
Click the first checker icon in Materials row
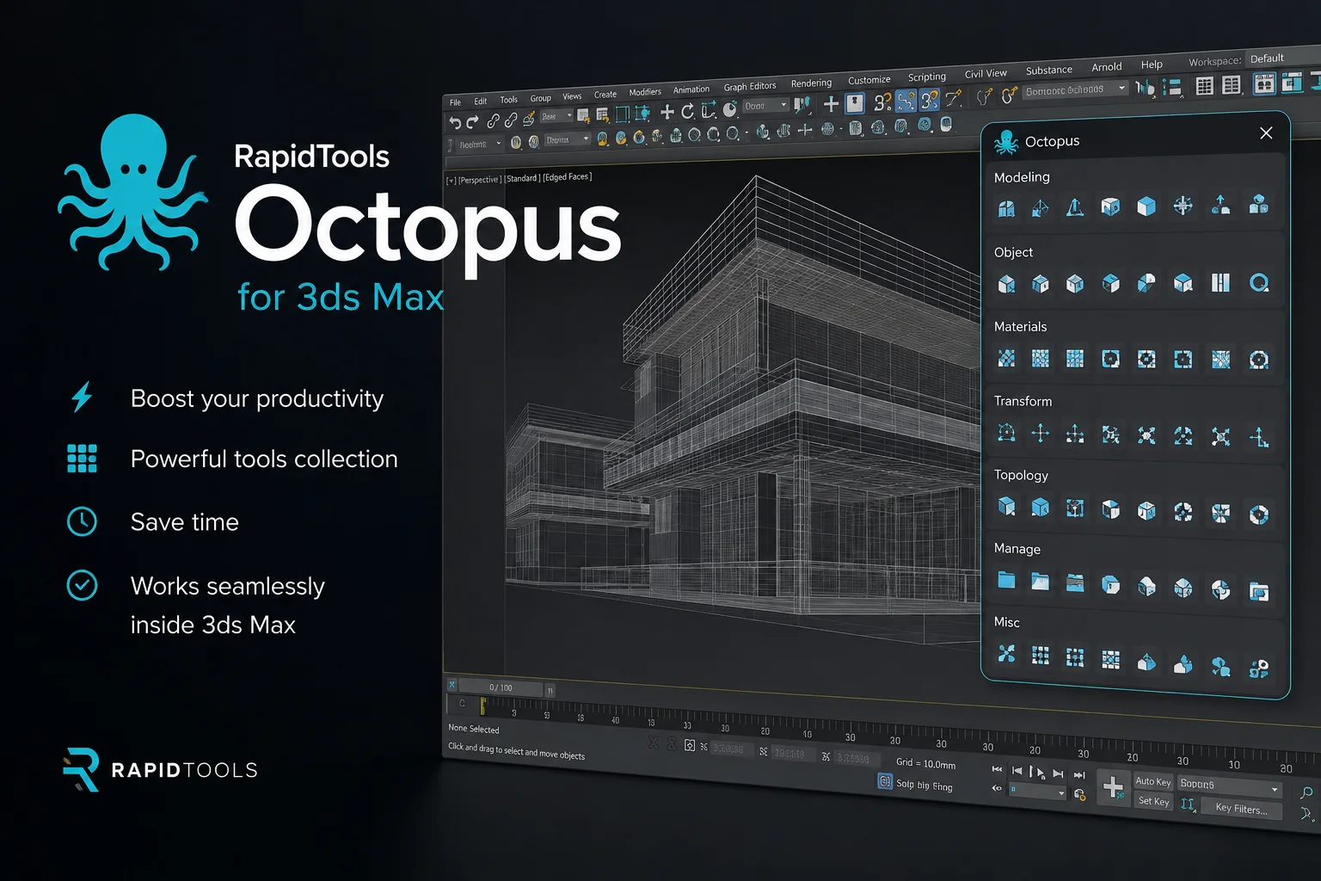pos(1006,358)
